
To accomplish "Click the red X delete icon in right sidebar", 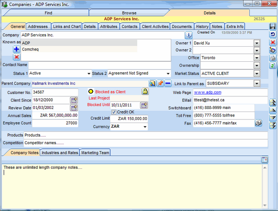I will (x=272, y=42).
